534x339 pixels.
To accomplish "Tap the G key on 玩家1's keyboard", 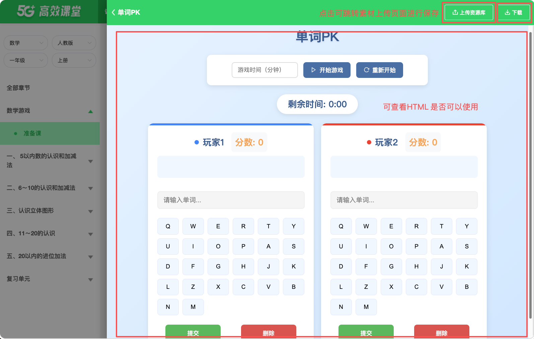I will pos(218,266).
